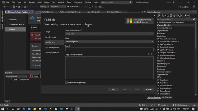Open the Debug configuration dropdown

pyautogui.click(x=45, y=6)
